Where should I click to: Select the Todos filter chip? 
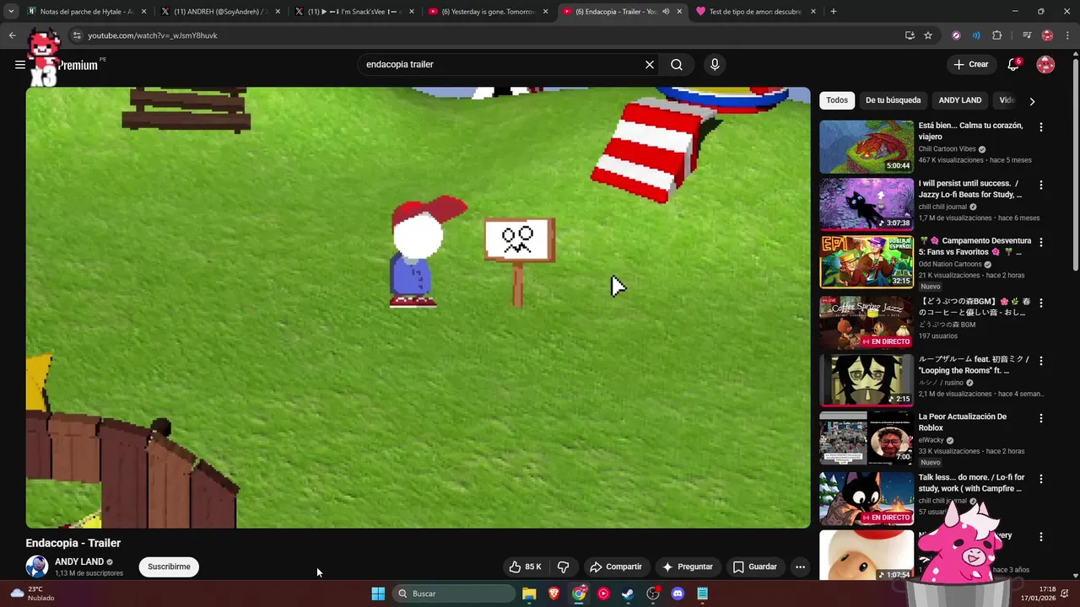(x=837, y=100)
